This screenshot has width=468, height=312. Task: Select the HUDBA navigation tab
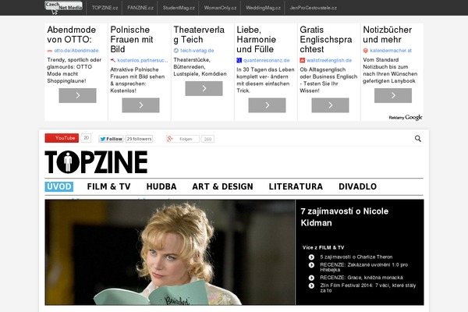161,186
